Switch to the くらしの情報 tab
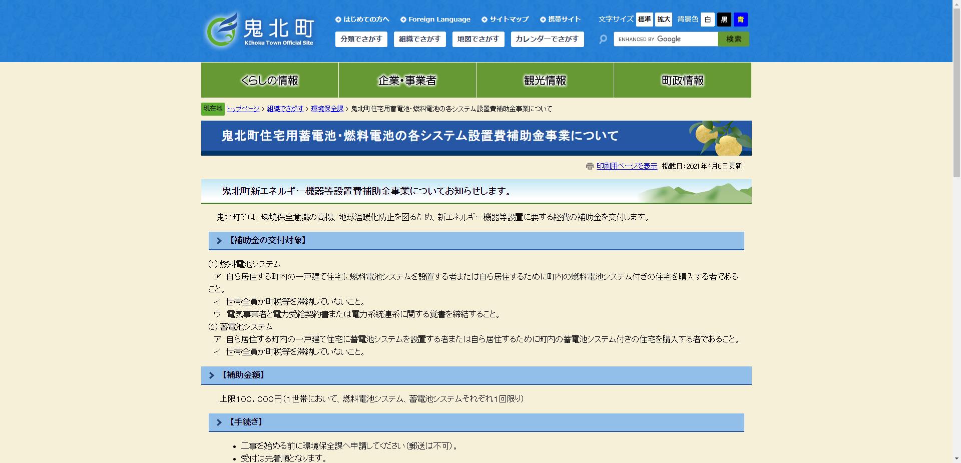 click(x=269, y=80)
